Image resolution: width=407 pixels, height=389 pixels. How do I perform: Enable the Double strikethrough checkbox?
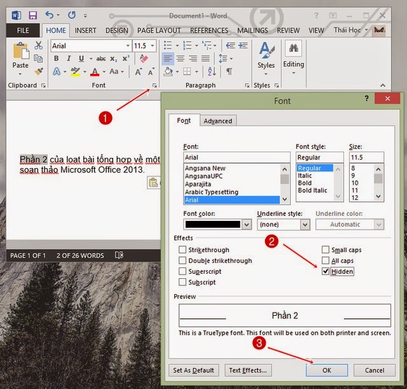point(183,260)
